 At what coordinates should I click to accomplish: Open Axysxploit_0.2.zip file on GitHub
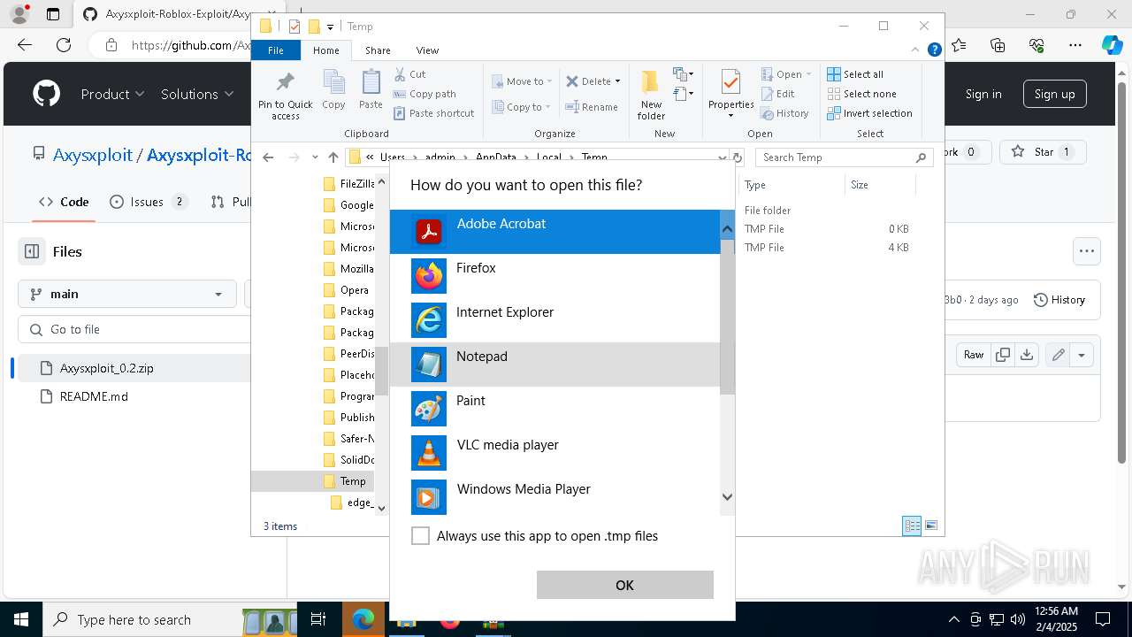106,368
